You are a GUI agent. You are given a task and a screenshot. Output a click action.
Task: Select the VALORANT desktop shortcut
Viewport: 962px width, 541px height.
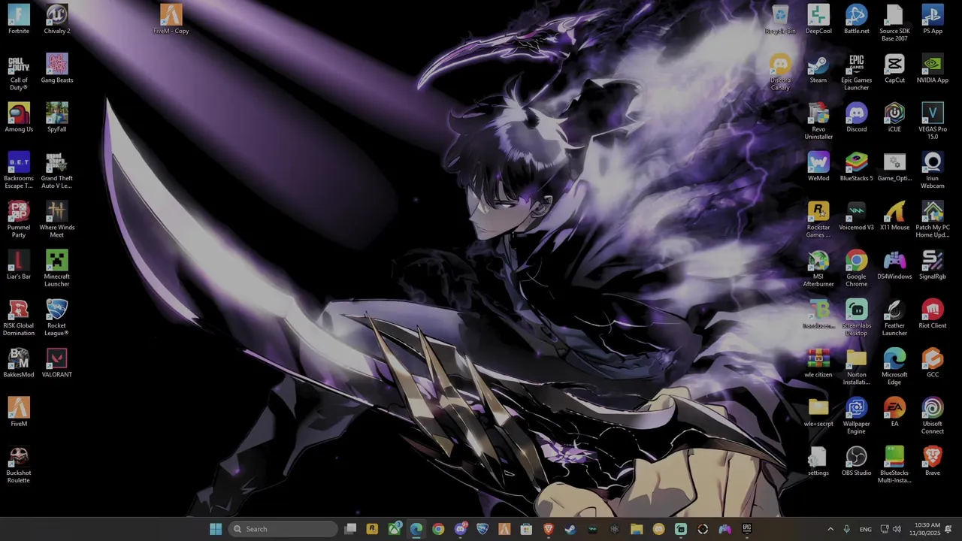(x=57, y=363)
